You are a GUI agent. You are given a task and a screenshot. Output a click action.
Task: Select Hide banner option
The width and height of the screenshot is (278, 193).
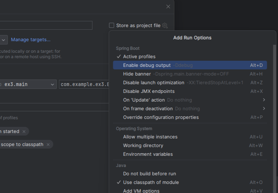[x=190, y=74]
